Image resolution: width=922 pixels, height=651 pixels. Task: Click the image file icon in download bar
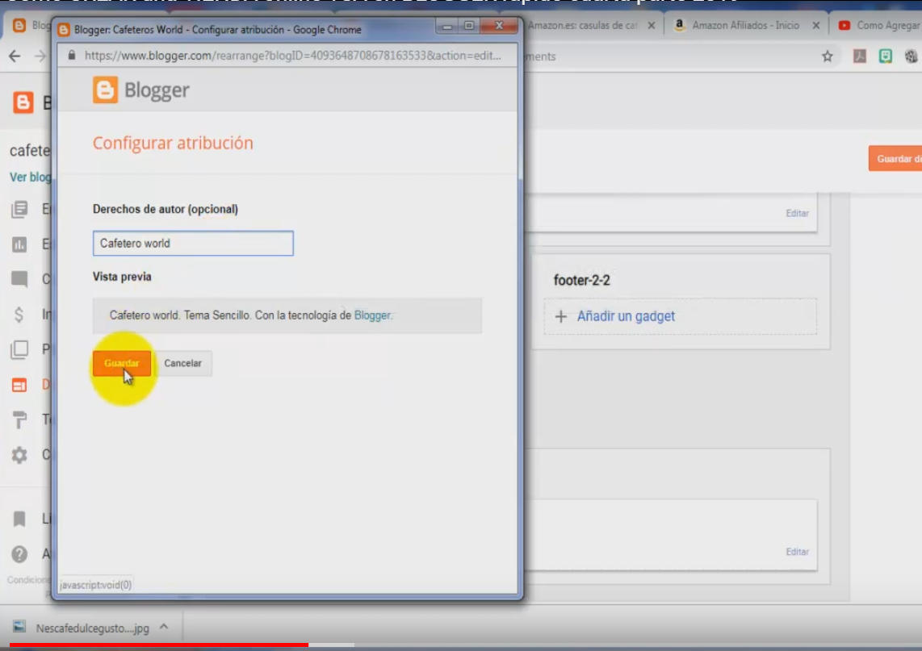point(19,626)
